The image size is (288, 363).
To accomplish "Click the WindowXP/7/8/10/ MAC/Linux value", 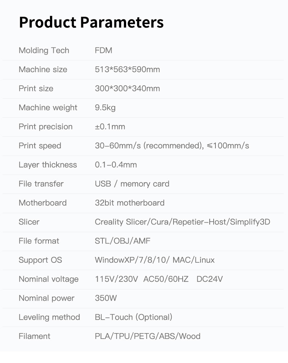I will [155, 260].
